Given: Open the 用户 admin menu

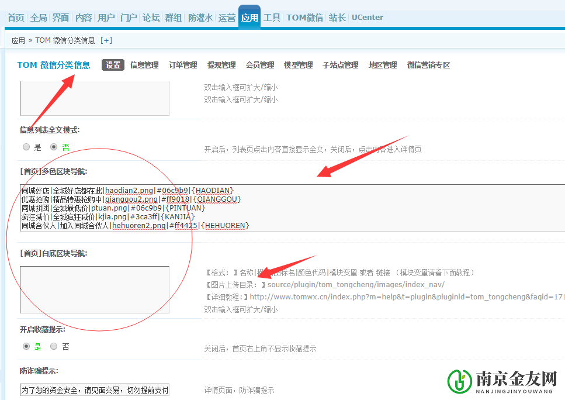Looking at the screenshot, I should (106, 18).
